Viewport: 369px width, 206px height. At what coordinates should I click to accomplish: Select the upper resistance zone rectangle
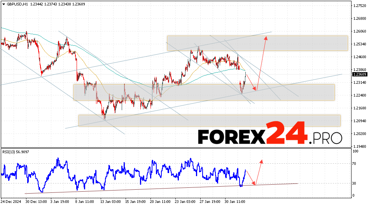point(257,43)
